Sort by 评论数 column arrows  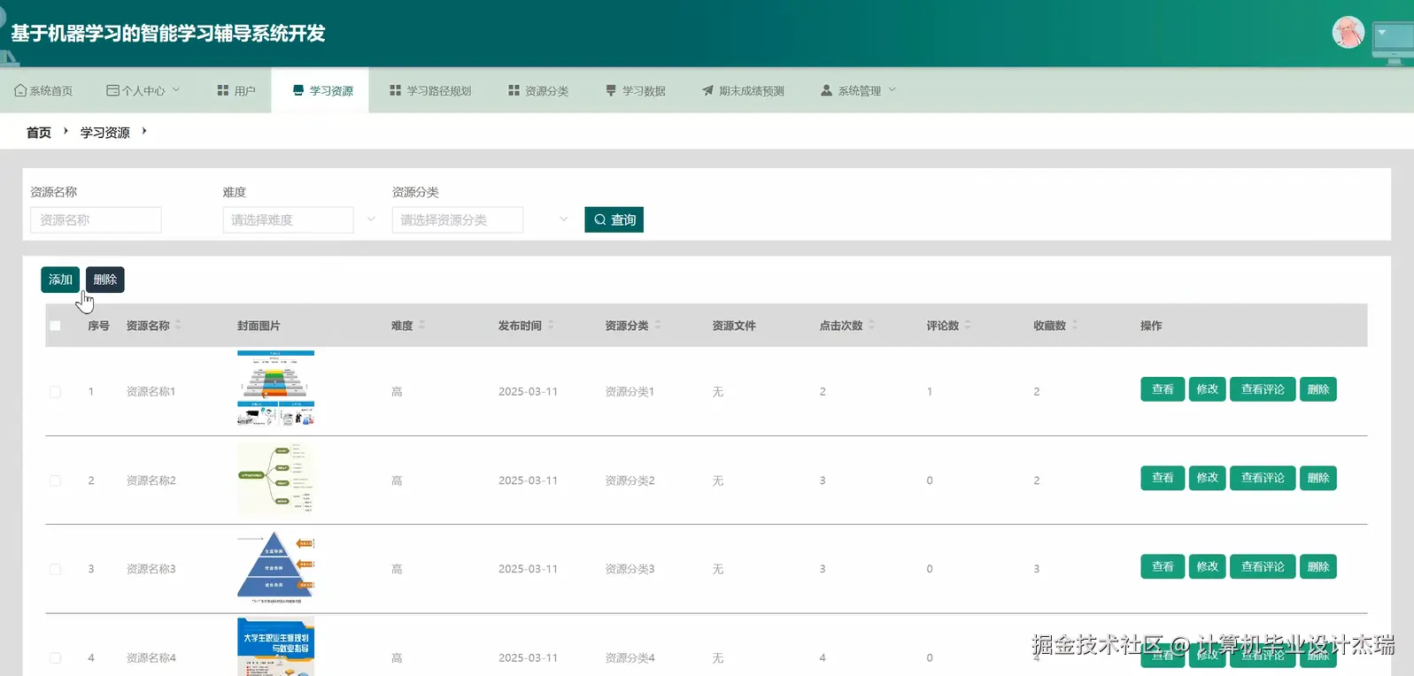tap(968, 325)
